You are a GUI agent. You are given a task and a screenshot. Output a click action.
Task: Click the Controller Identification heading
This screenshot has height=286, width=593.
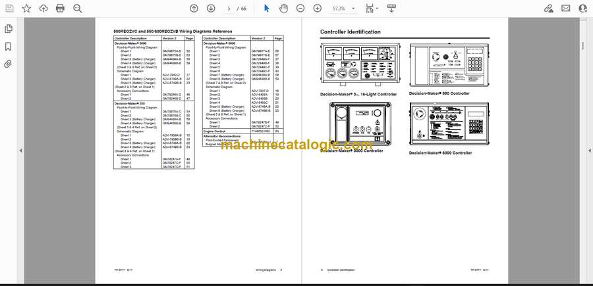coord(351,32)
